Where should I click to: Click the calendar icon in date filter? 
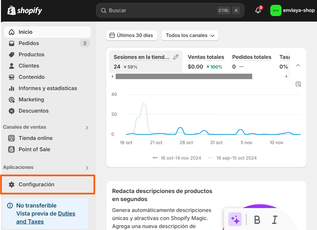click(112, 35)
